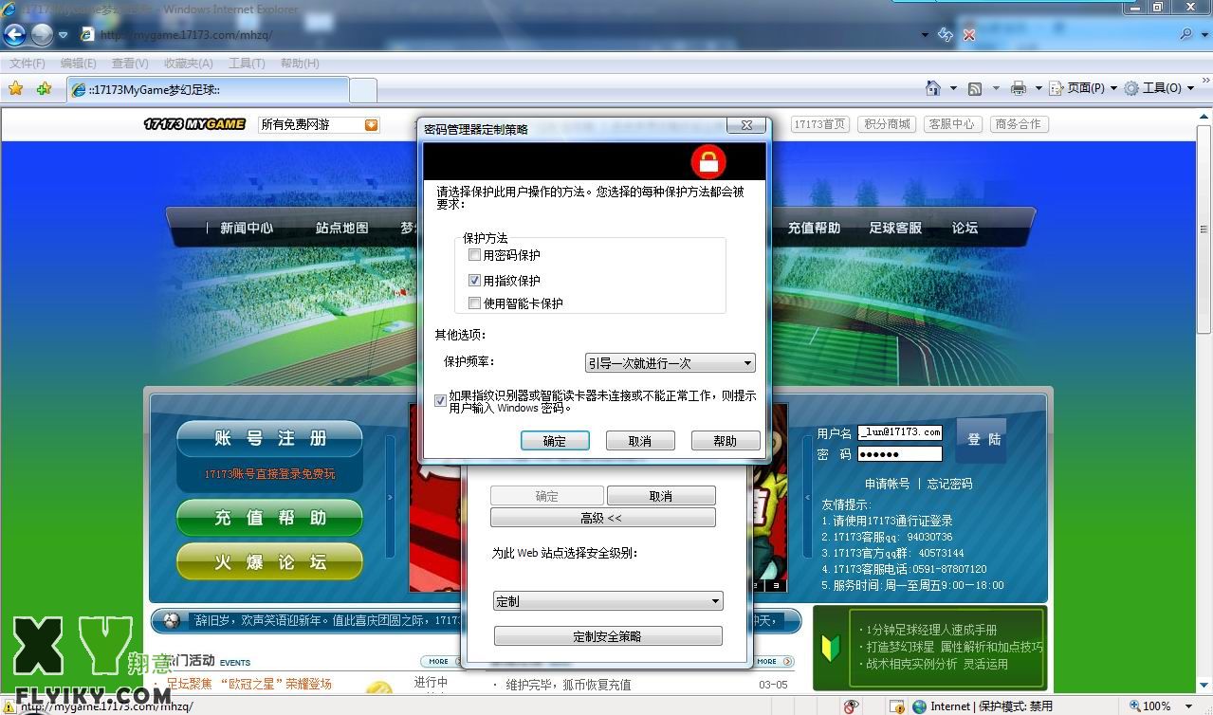Image resolution: width=1213 pixels, height=715 pixels.
Task: Open the 文件(F) menu
Action: click(x=28, y=64)
